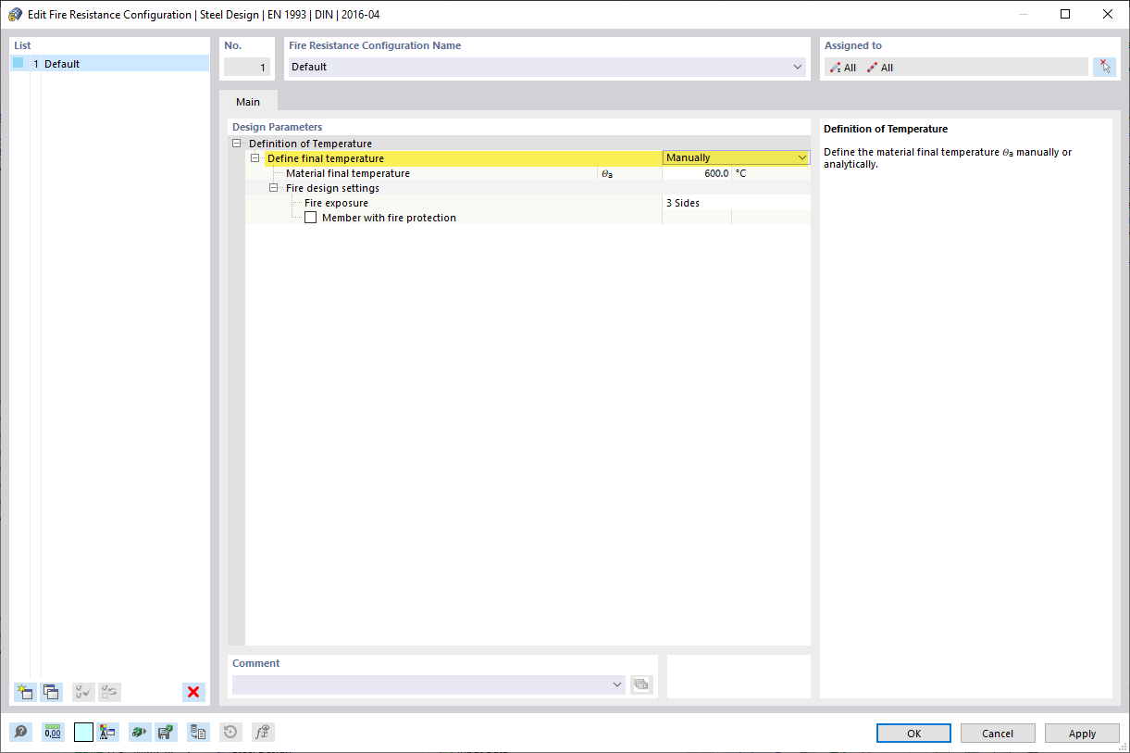Image resolution: width=1130 pixels, height=753 pixels.
Task: Select '1 Default' in the List panel
Action: pyautogui.click(x=110, y=64)
